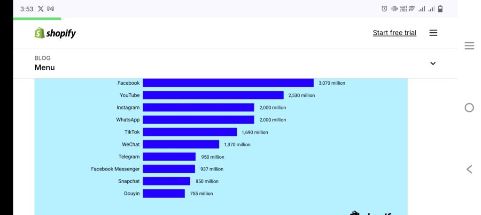Viewport: 481px width, 215px height.
Task: Click the 3,070 million value
Action: pyautogui.click(x=332, y=83)
